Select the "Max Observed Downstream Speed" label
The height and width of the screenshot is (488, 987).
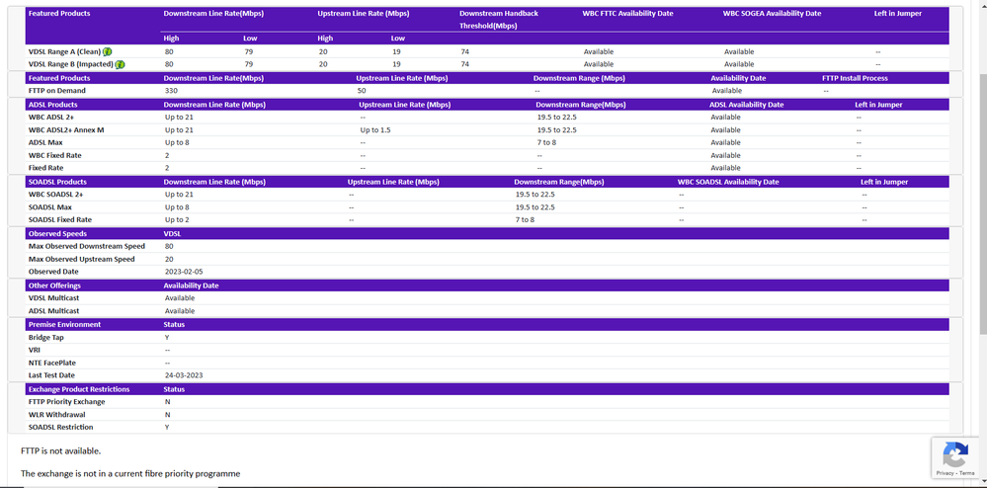click(87, 246)
